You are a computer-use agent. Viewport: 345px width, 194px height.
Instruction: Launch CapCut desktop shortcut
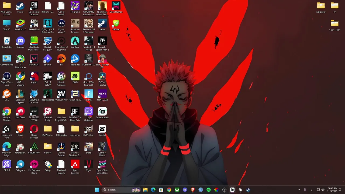(102, 130)
